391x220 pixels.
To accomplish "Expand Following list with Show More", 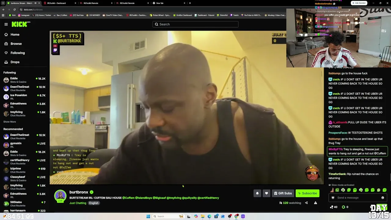I will tap(10, 122).
